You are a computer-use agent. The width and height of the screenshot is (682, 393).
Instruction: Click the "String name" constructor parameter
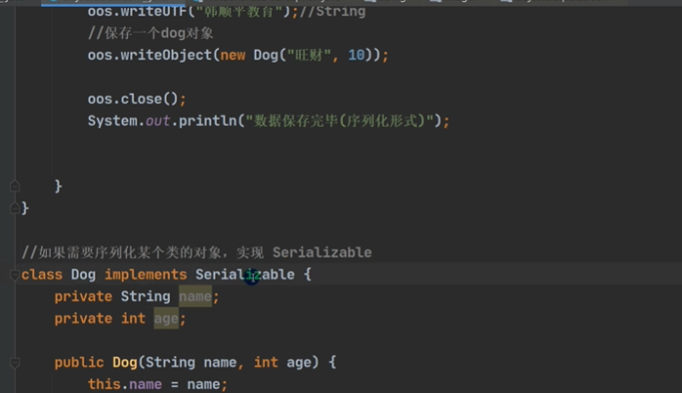point(191,362)
